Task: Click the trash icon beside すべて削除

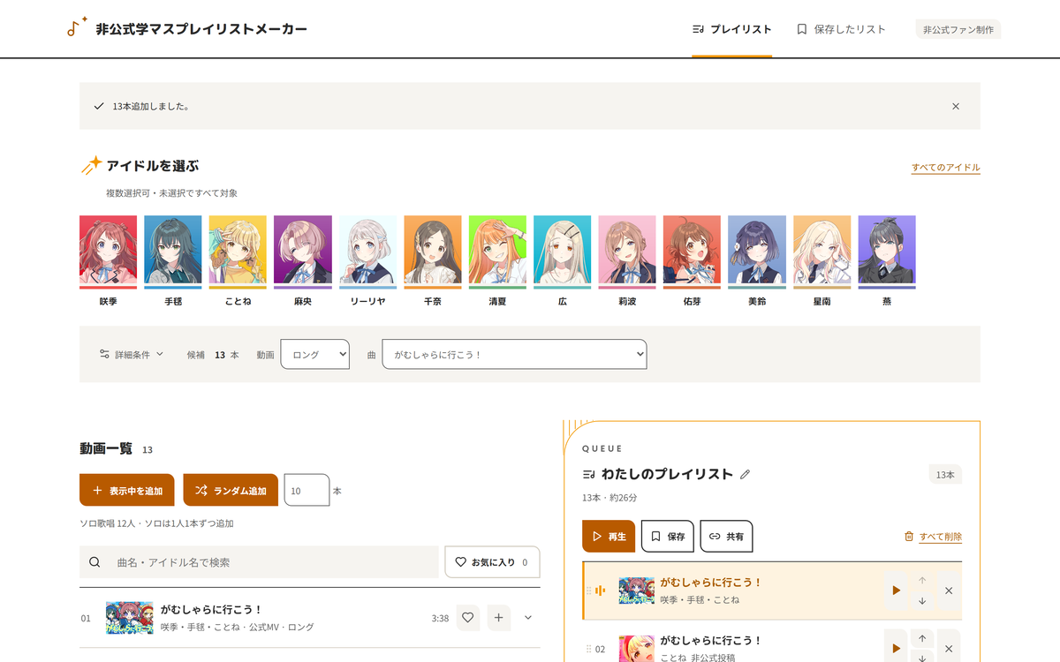Action: 909,537
